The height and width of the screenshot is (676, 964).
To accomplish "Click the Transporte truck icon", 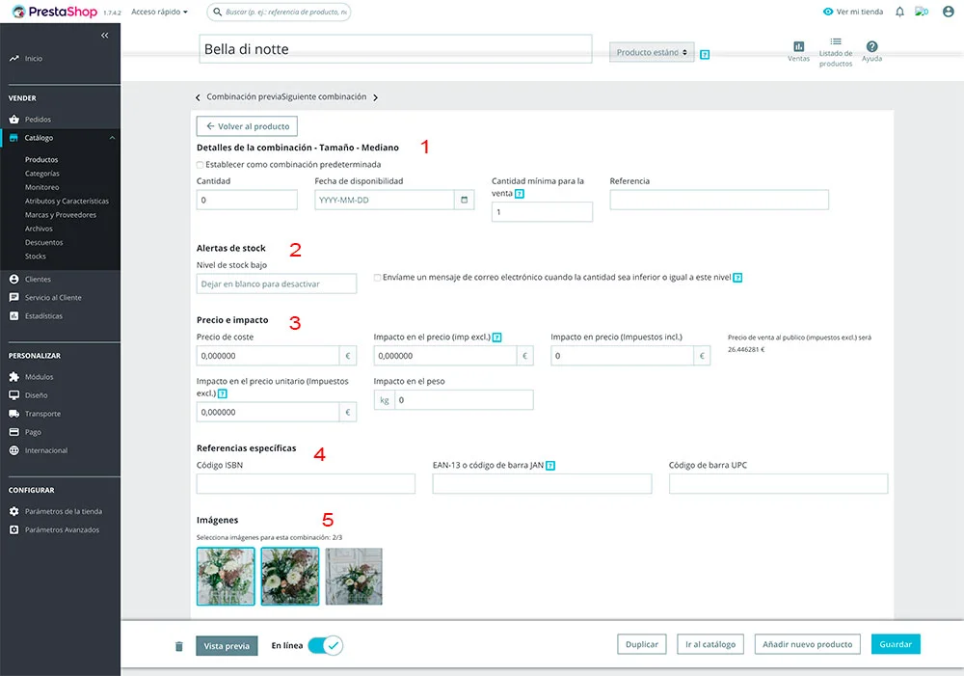I will click(14, 414).
